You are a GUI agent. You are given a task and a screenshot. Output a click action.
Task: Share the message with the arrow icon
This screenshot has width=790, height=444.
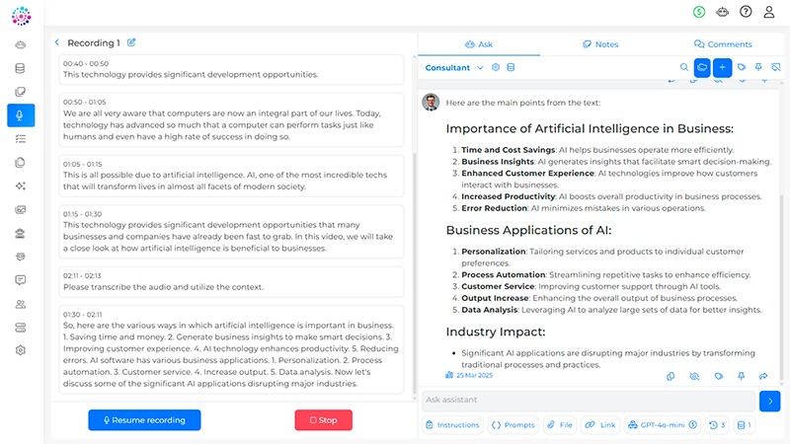pos(763,376)
